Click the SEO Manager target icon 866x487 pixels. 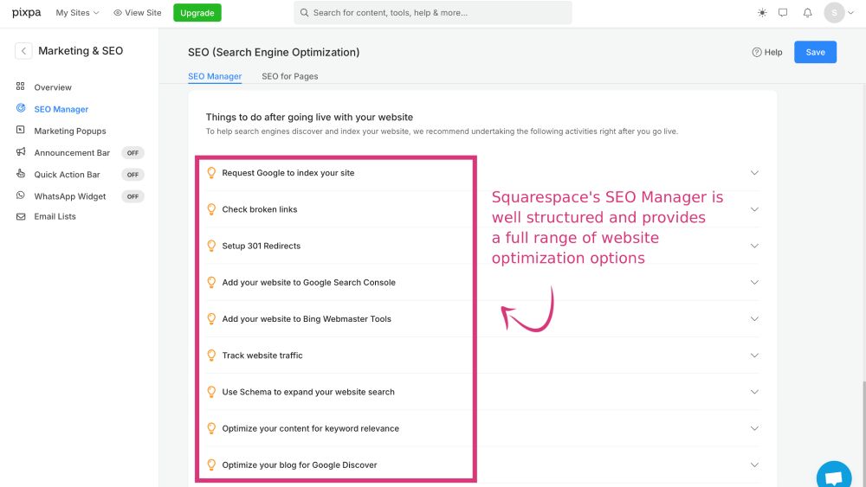point(21,108)
